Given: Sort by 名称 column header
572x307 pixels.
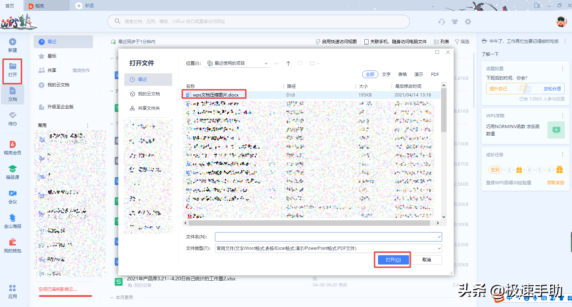Looking at the screenshot, I should pyautogui.click(x=190, y=86).
